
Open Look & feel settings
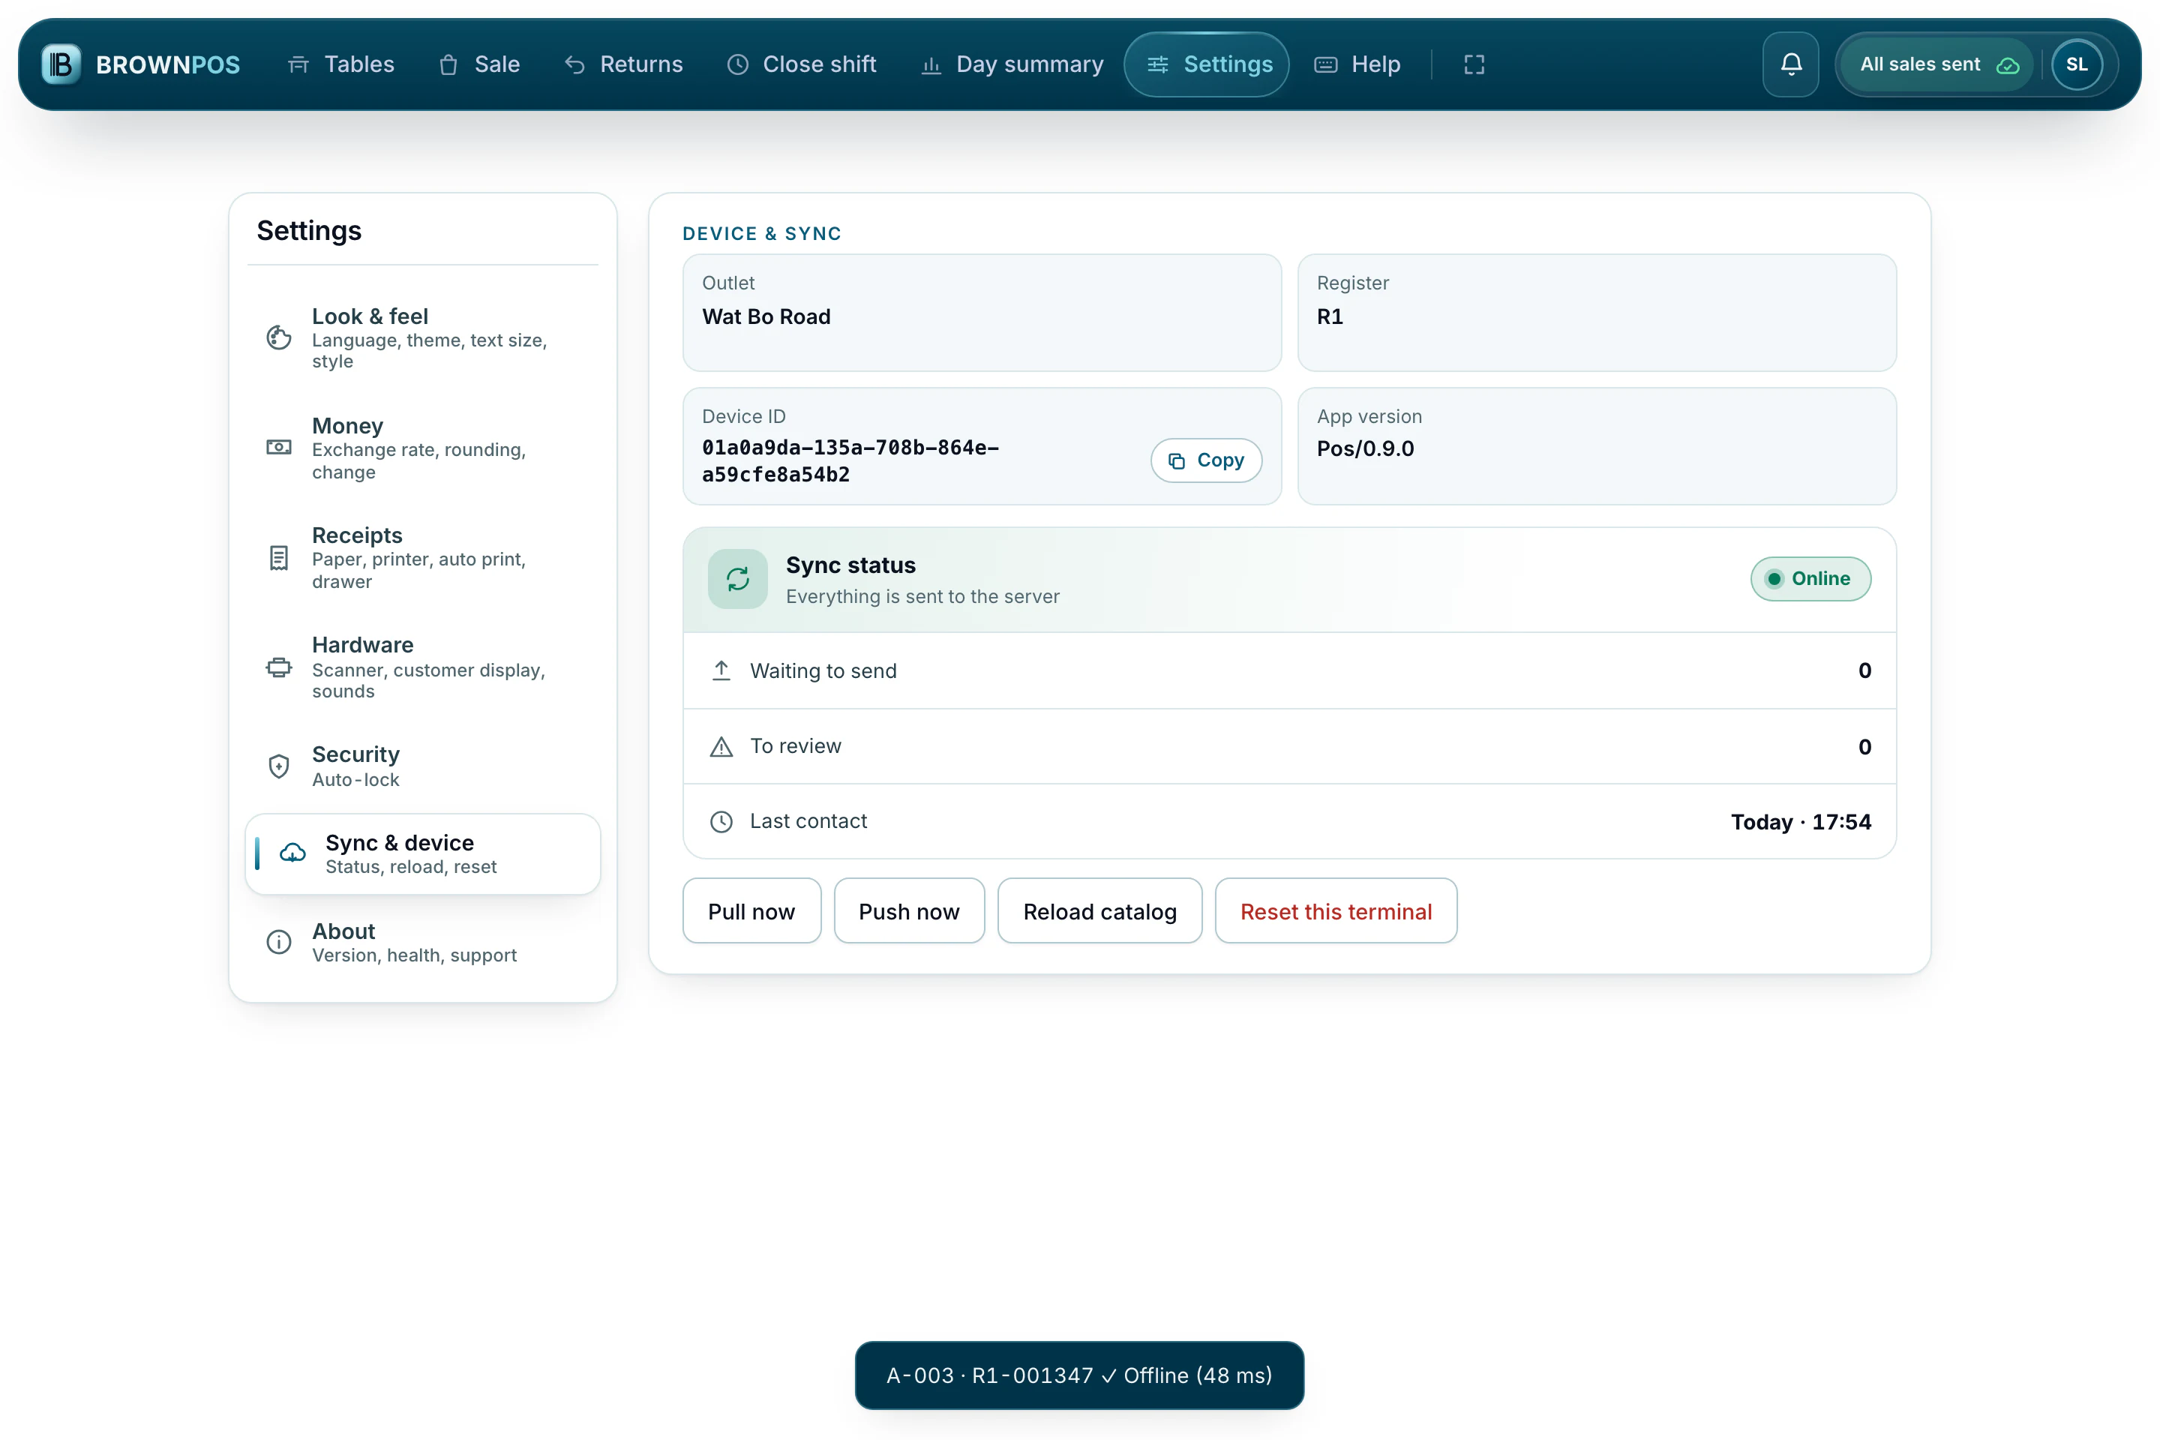pos(422,338)
